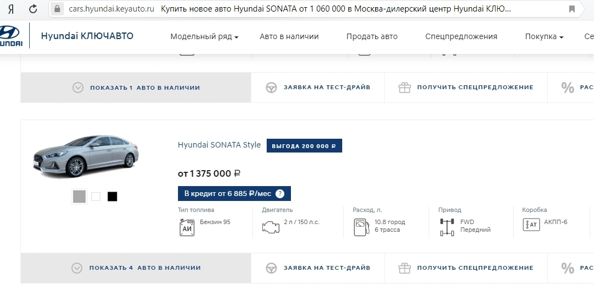Image resolution: width=594 pixels, height=294 pixels.
Task: Open the Спецпредложения menu item
Action: click(x=461, y=36)
